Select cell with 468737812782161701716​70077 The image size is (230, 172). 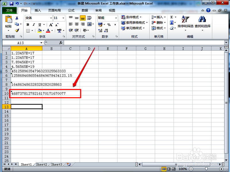tap(26, 93)
